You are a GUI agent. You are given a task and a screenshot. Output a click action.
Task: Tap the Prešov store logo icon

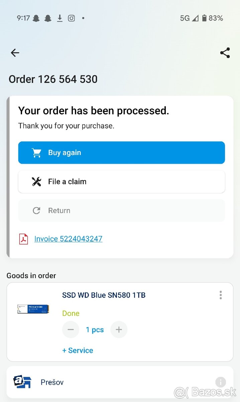(22, 382)
